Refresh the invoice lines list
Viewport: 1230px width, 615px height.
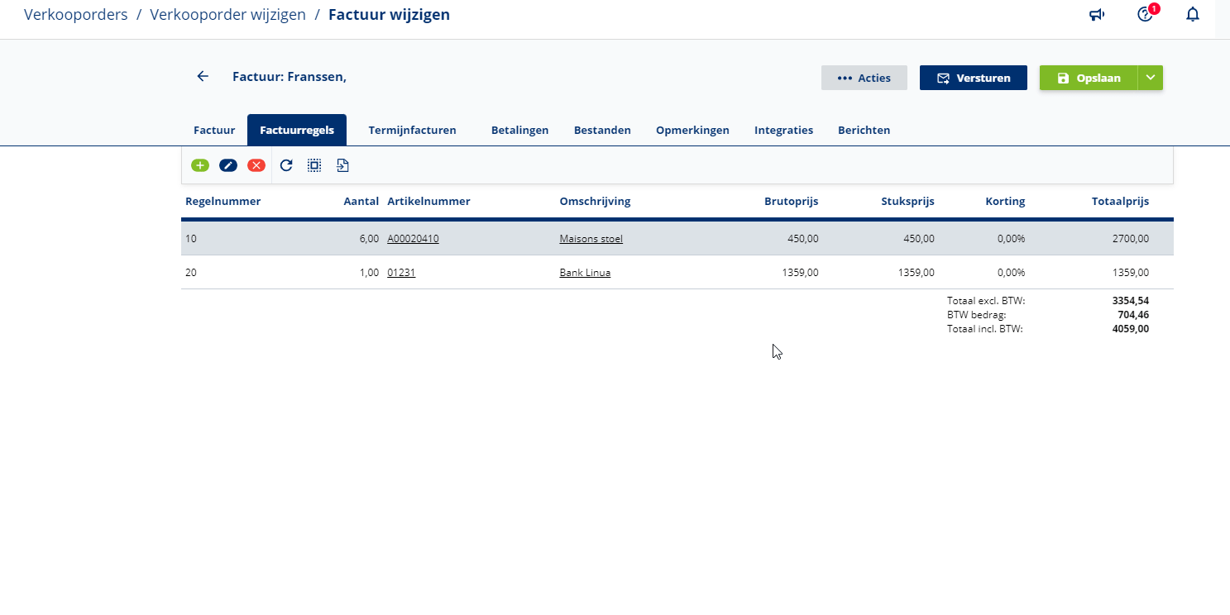[286, 165]
